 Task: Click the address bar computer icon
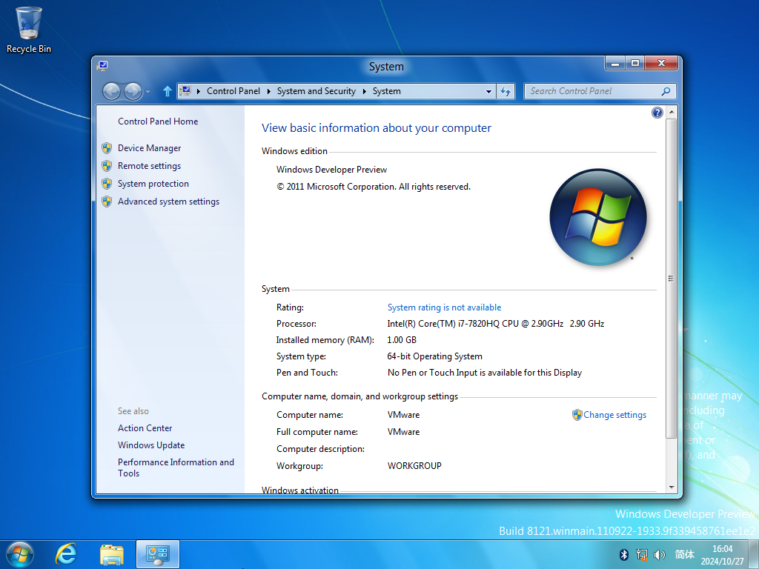click(185, 90)
